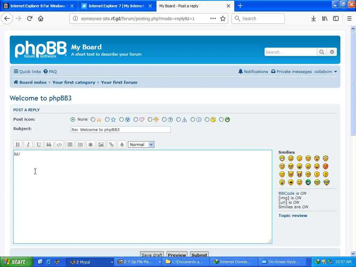The width and height of the screenshot is (356, 267).
Task: Preview the reply
Action: [177, 255]
